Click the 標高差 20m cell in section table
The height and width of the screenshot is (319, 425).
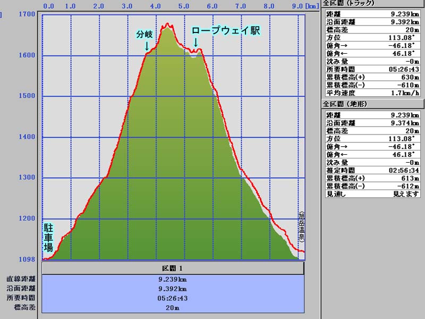point(173,307)
